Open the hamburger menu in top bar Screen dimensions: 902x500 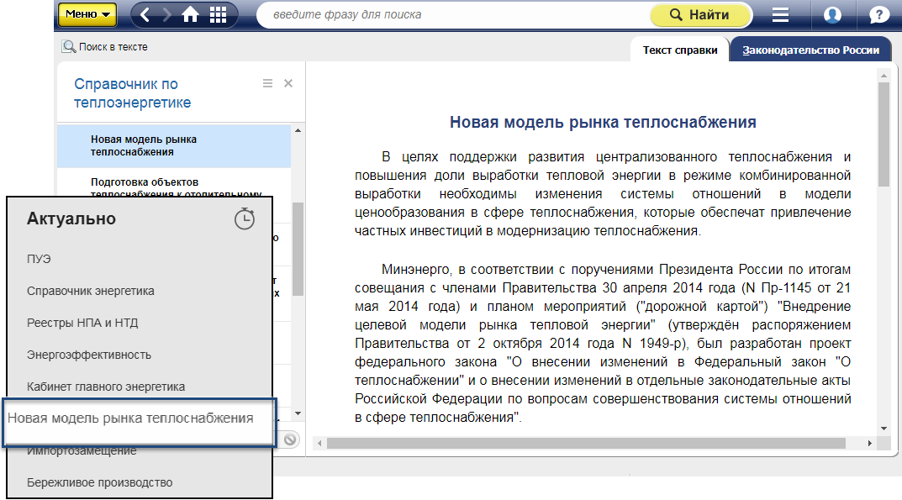(x=781, y=15)
